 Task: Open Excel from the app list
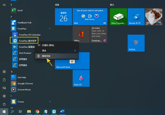click(30, 10)
